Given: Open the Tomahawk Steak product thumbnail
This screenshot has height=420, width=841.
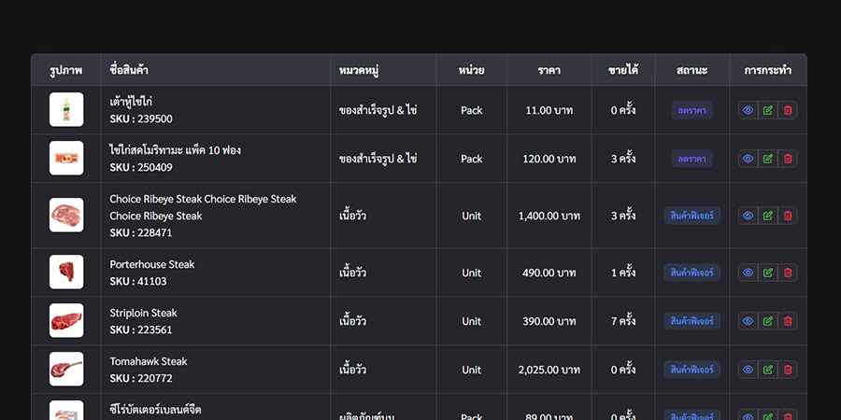Looking at the screenshot, I should 66,370.
